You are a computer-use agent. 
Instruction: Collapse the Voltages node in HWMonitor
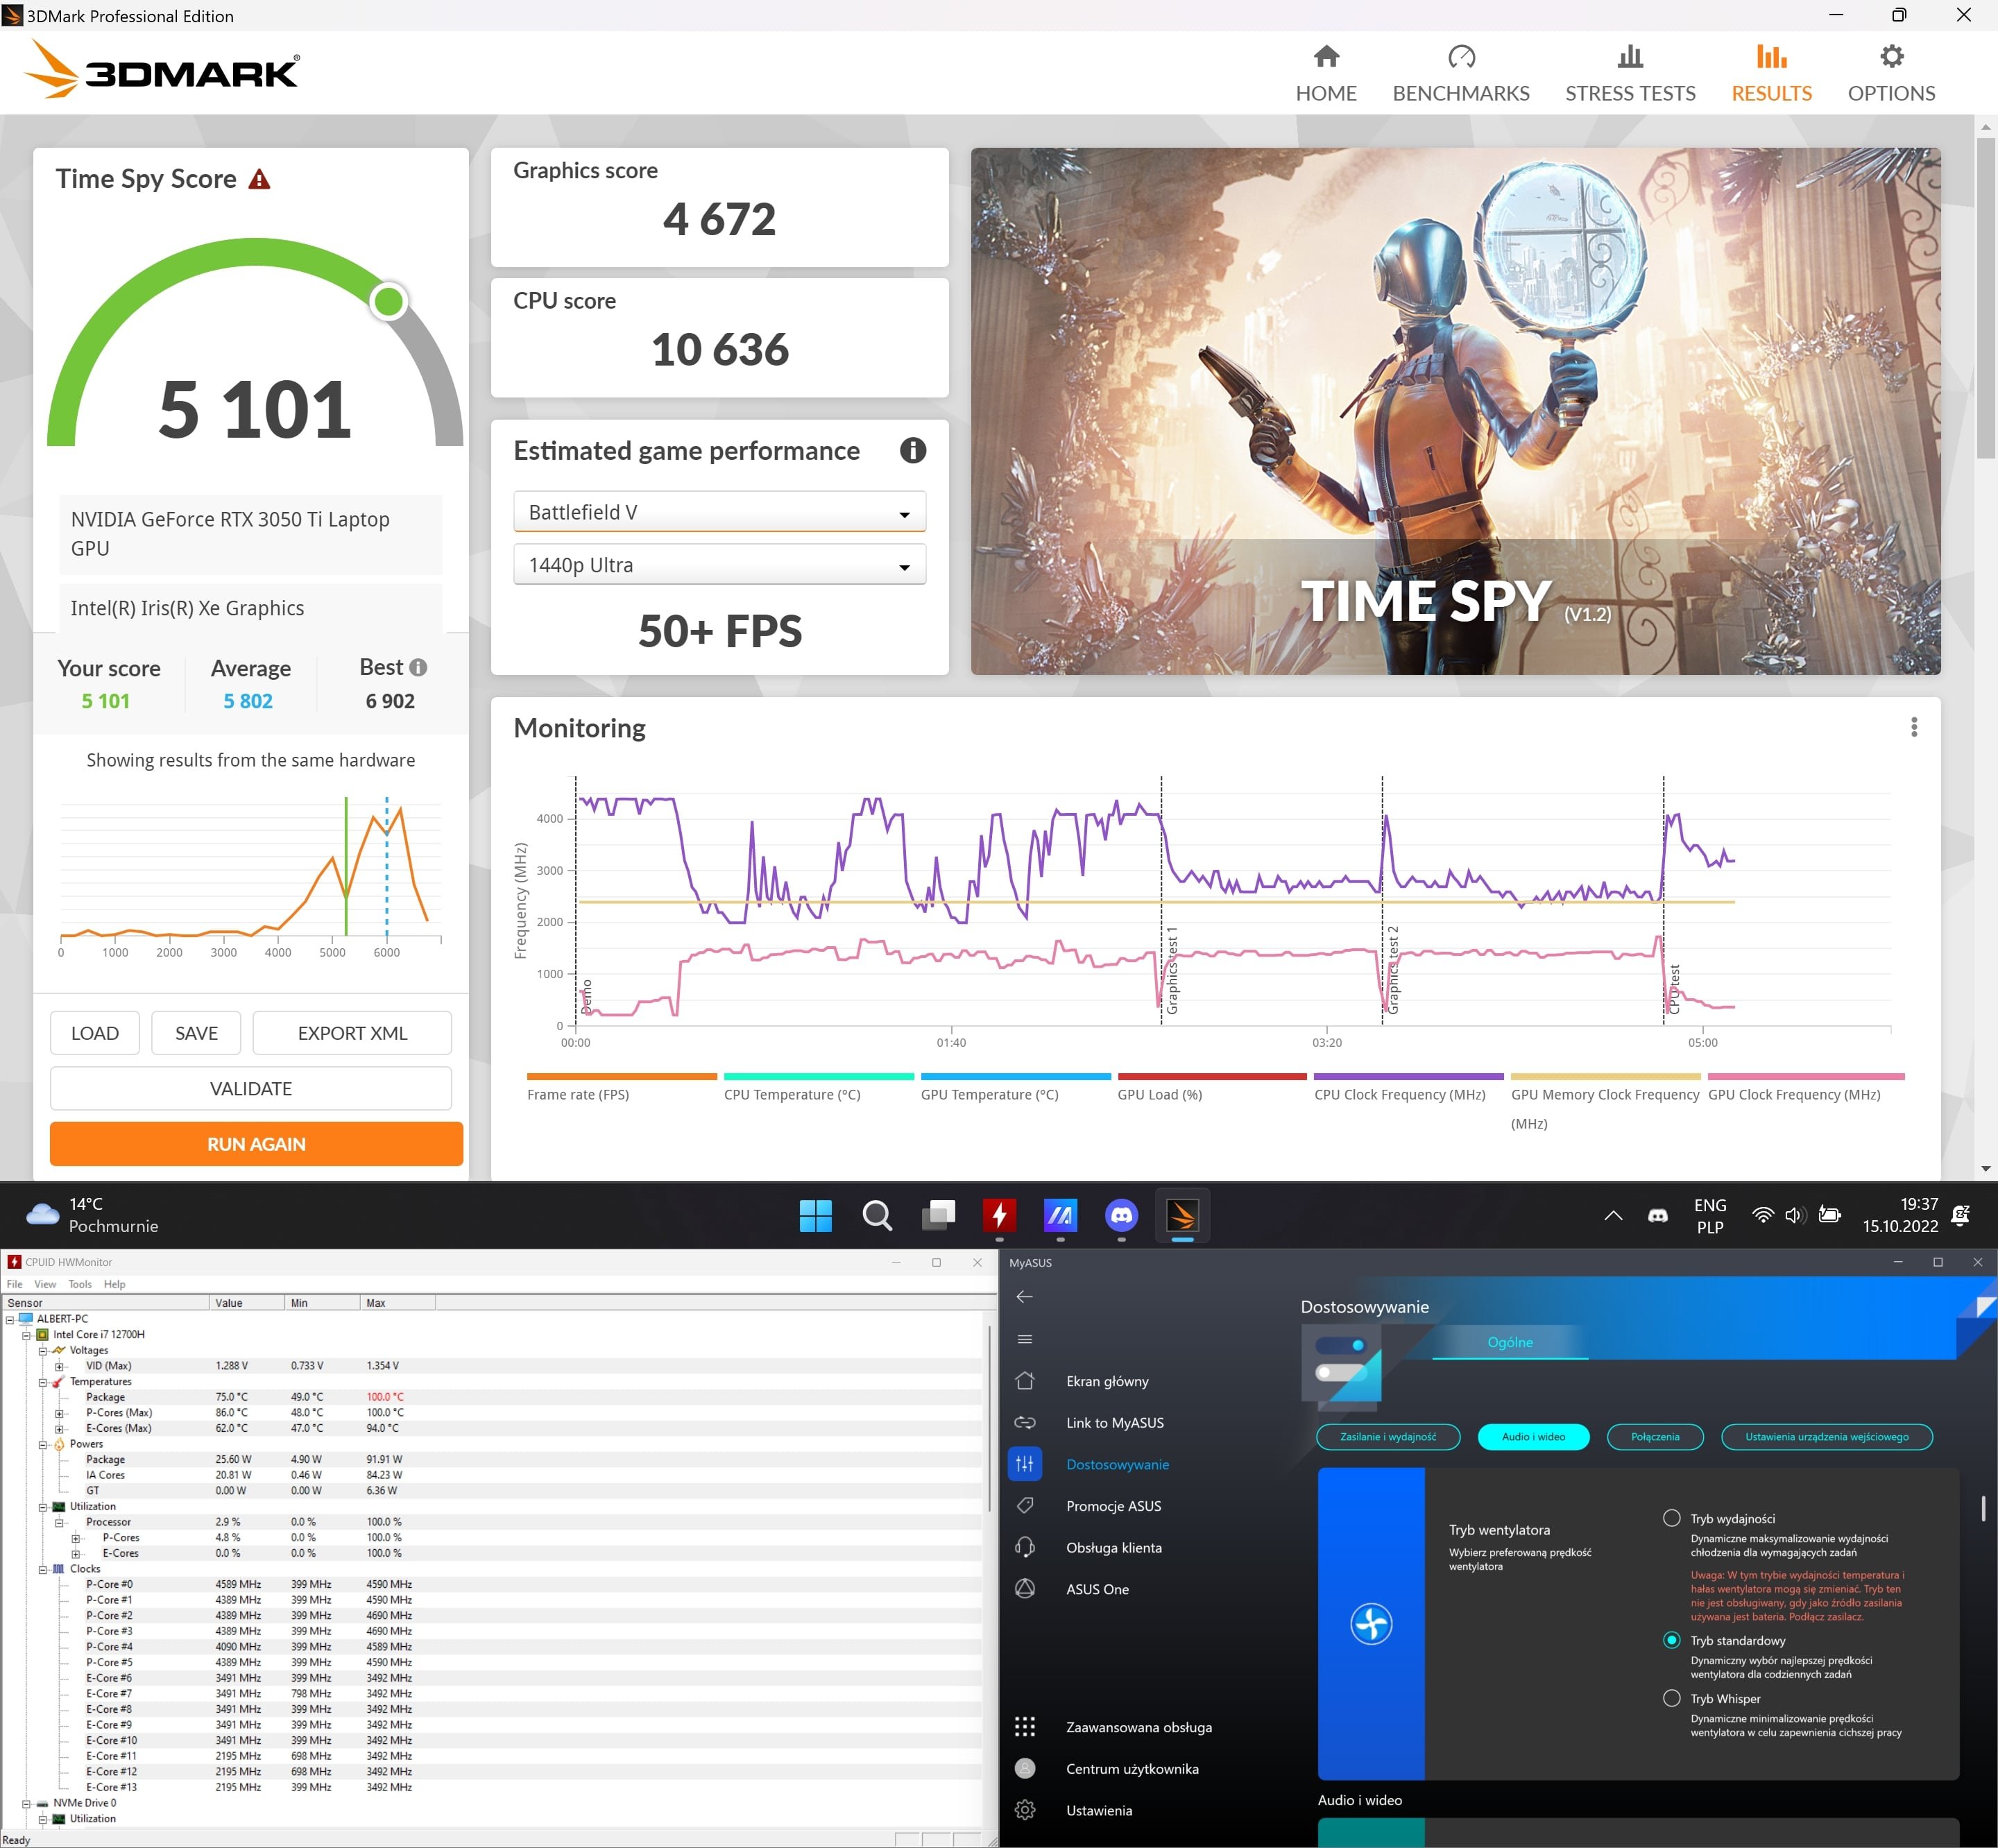point(43,1351)
